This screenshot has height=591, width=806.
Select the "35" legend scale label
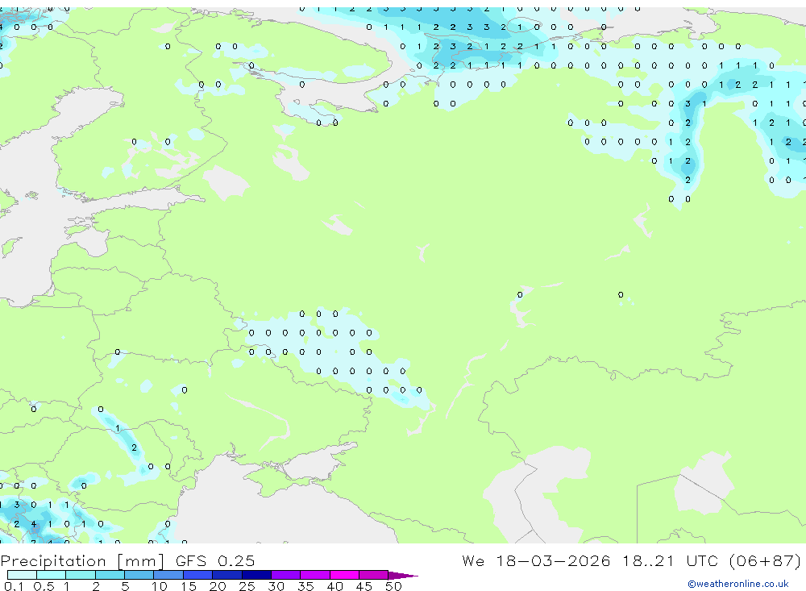pos(305,586)
